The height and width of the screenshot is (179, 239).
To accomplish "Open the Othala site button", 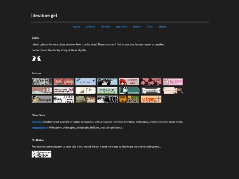I will pyautogui.click(x=129, y=99).
